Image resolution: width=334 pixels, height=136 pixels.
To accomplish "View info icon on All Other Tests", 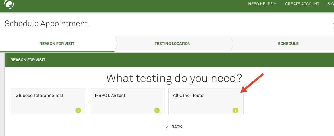I will point(235,110).
